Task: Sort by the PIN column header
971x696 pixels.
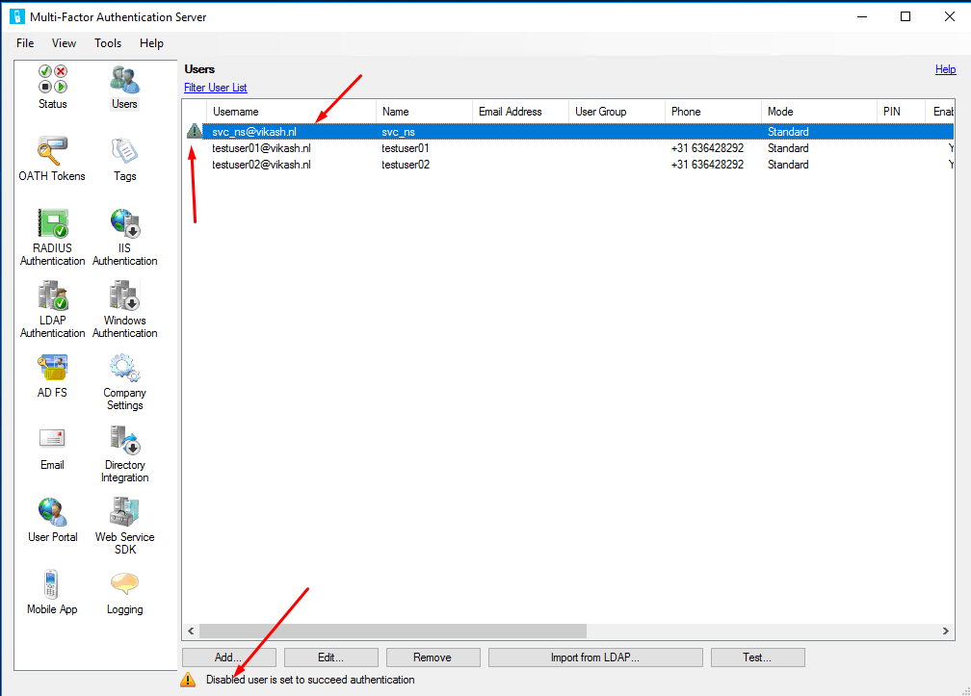Action: [x=902, y=112]
